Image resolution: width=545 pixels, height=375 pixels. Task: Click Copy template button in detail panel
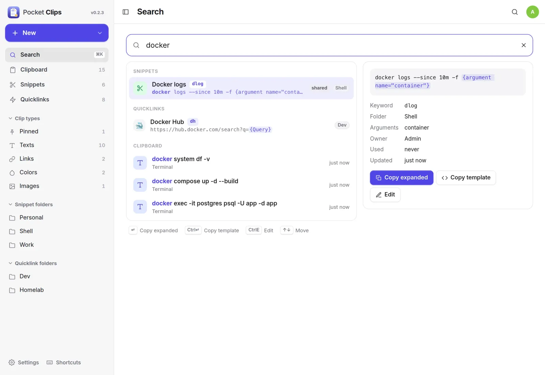pos(466,178)
